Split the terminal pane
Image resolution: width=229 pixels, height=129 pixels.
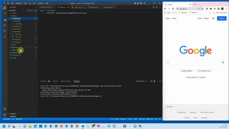click(151, 81)
